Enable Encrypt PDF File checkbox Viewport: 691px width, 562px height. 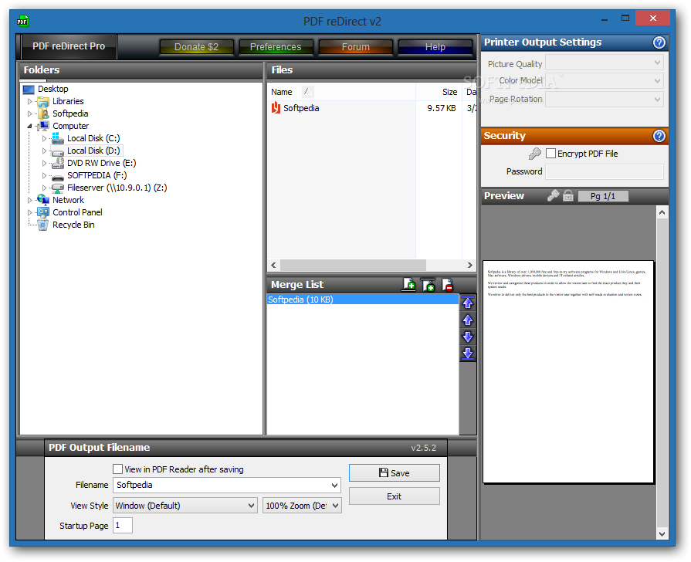pos(550,154)
